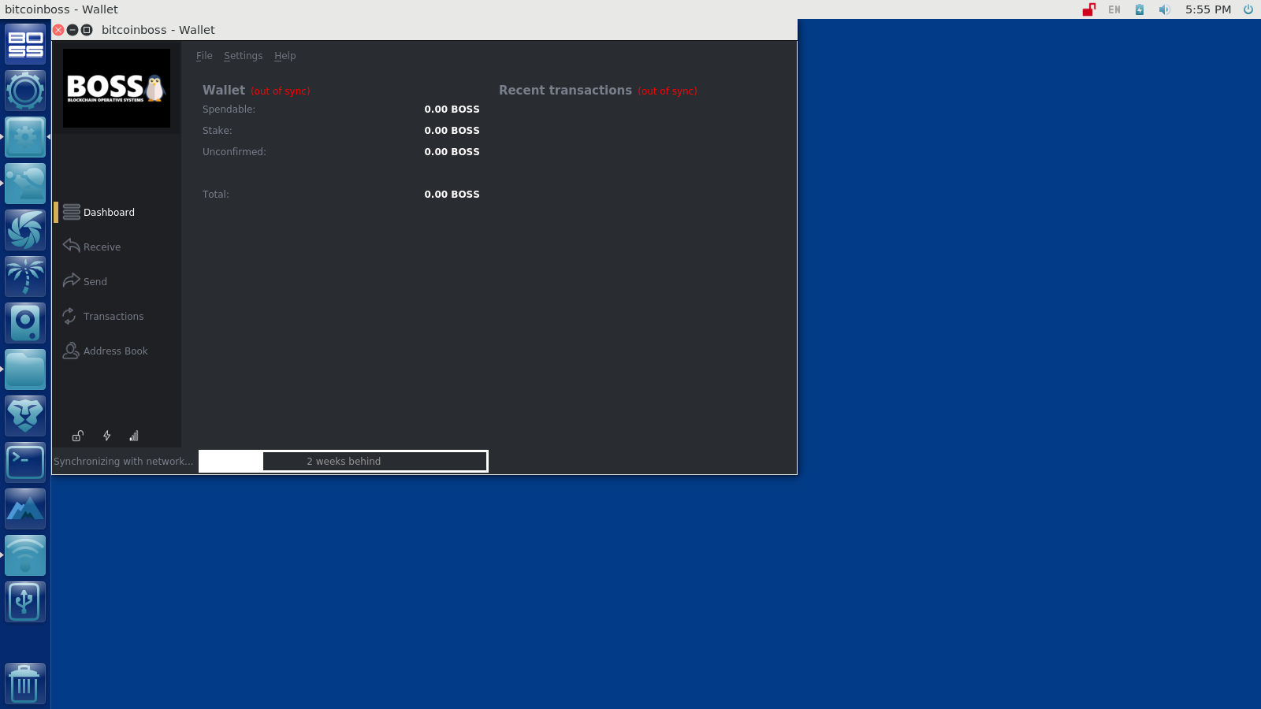Open the terminal from the dock

(25, 462)
